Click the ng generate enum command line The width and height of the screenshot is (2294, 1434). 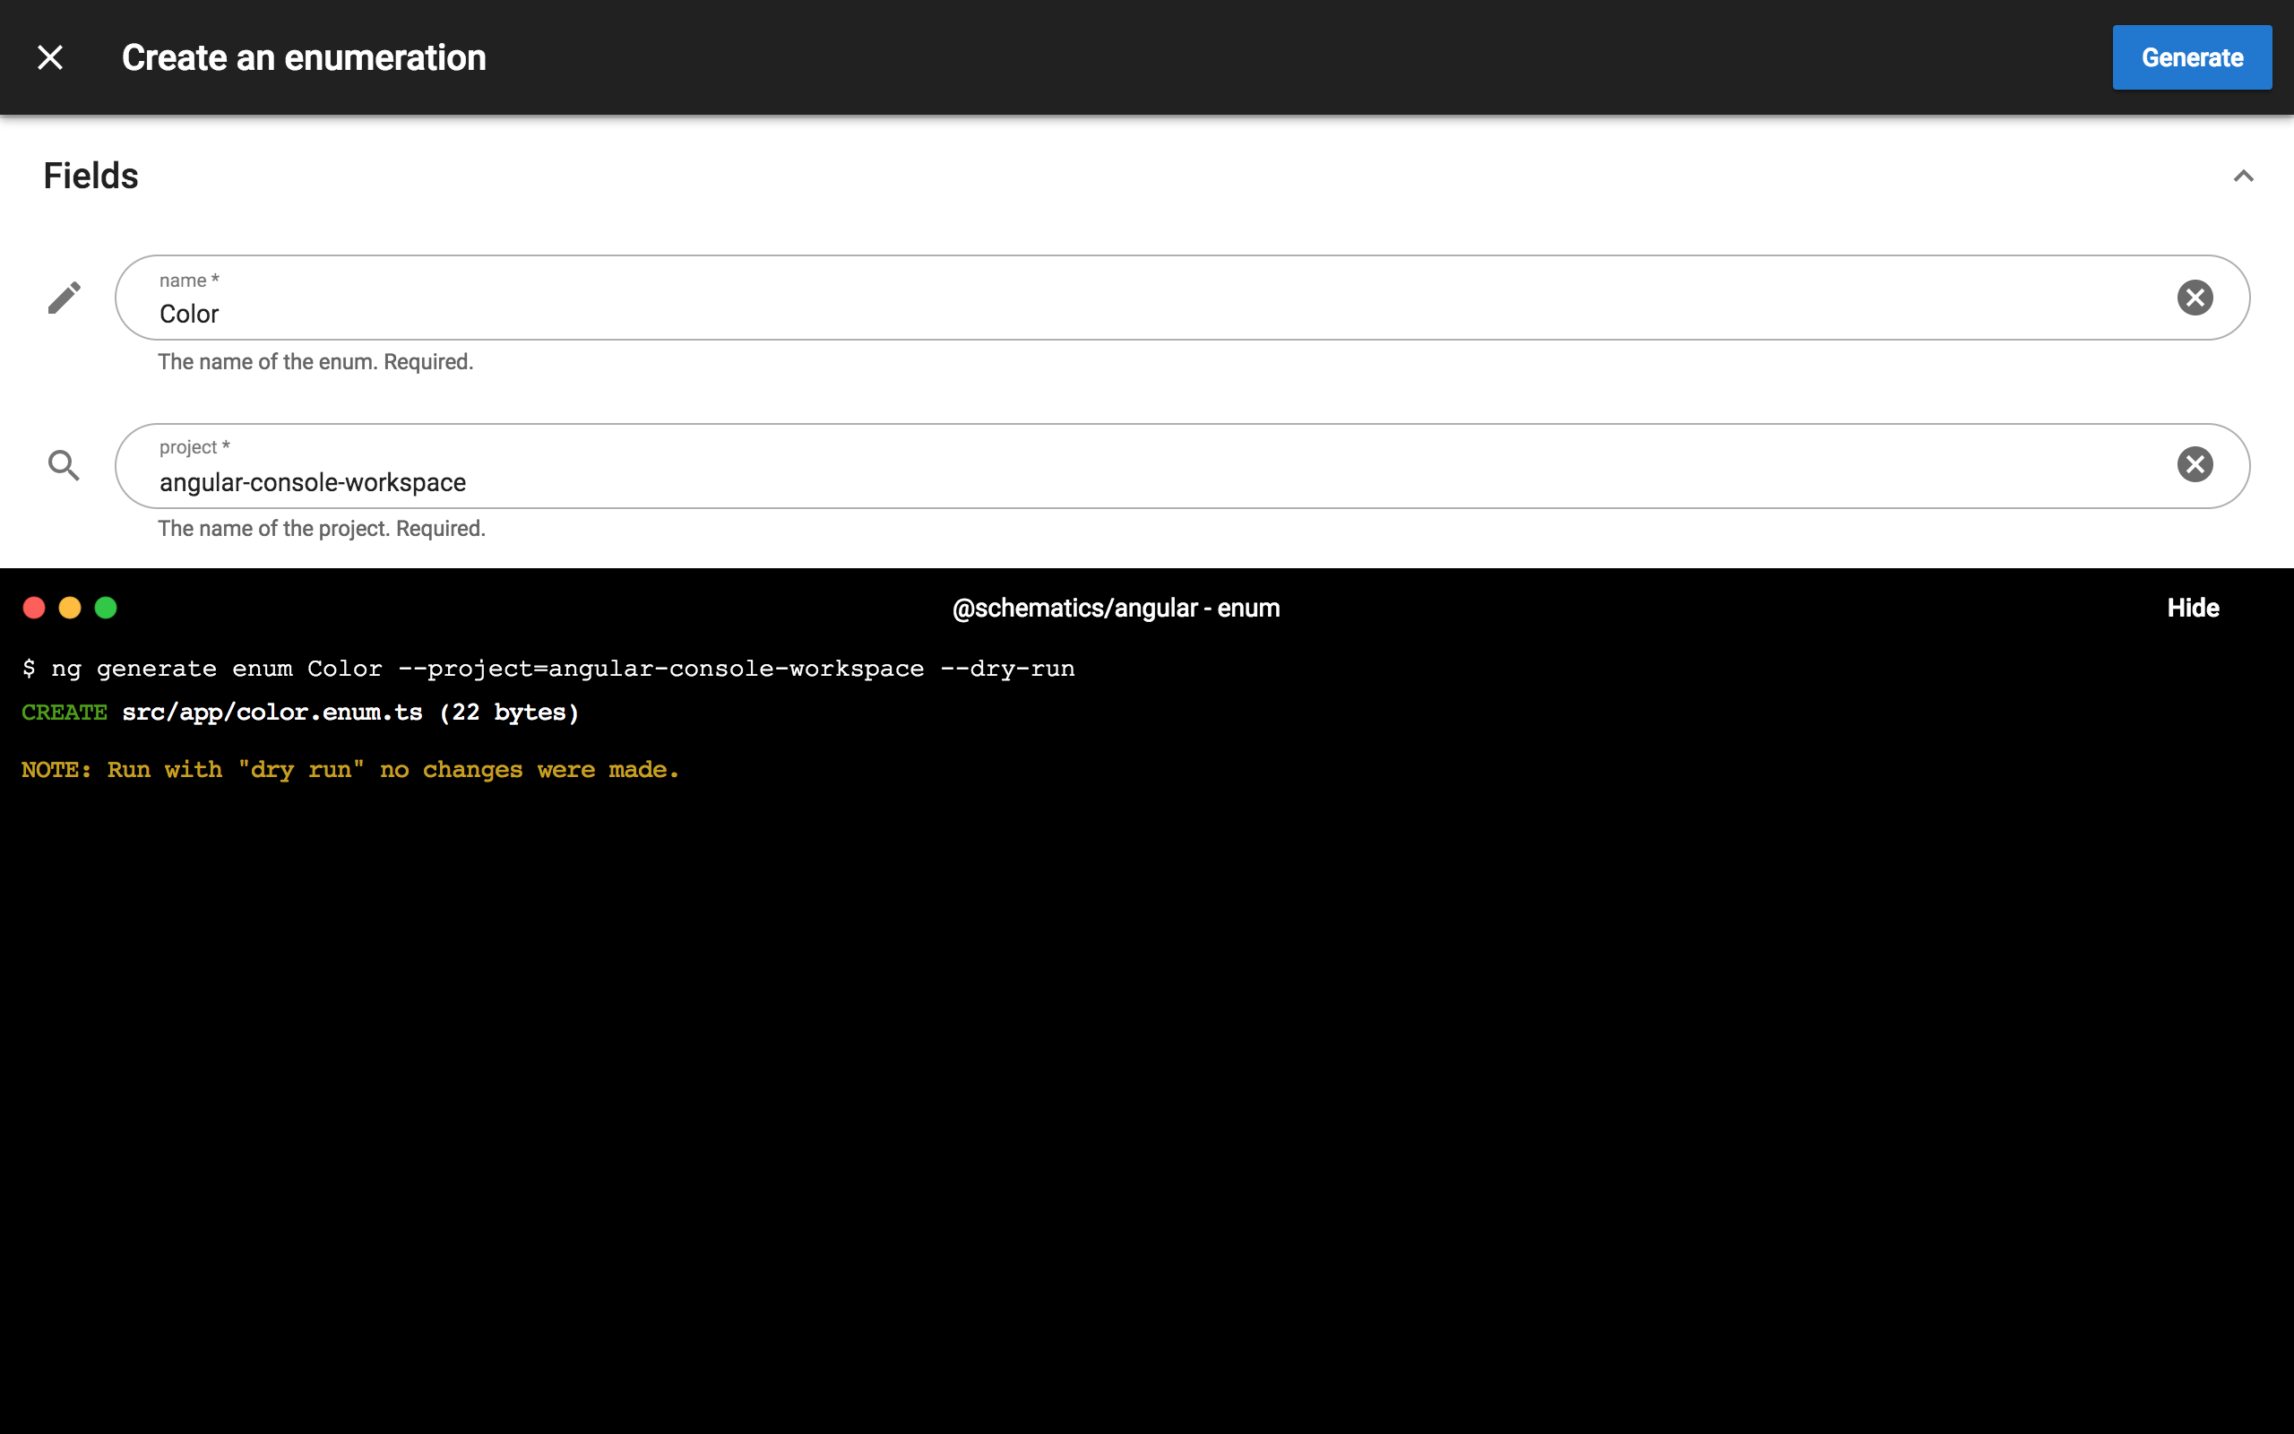(x=548, y=669)
